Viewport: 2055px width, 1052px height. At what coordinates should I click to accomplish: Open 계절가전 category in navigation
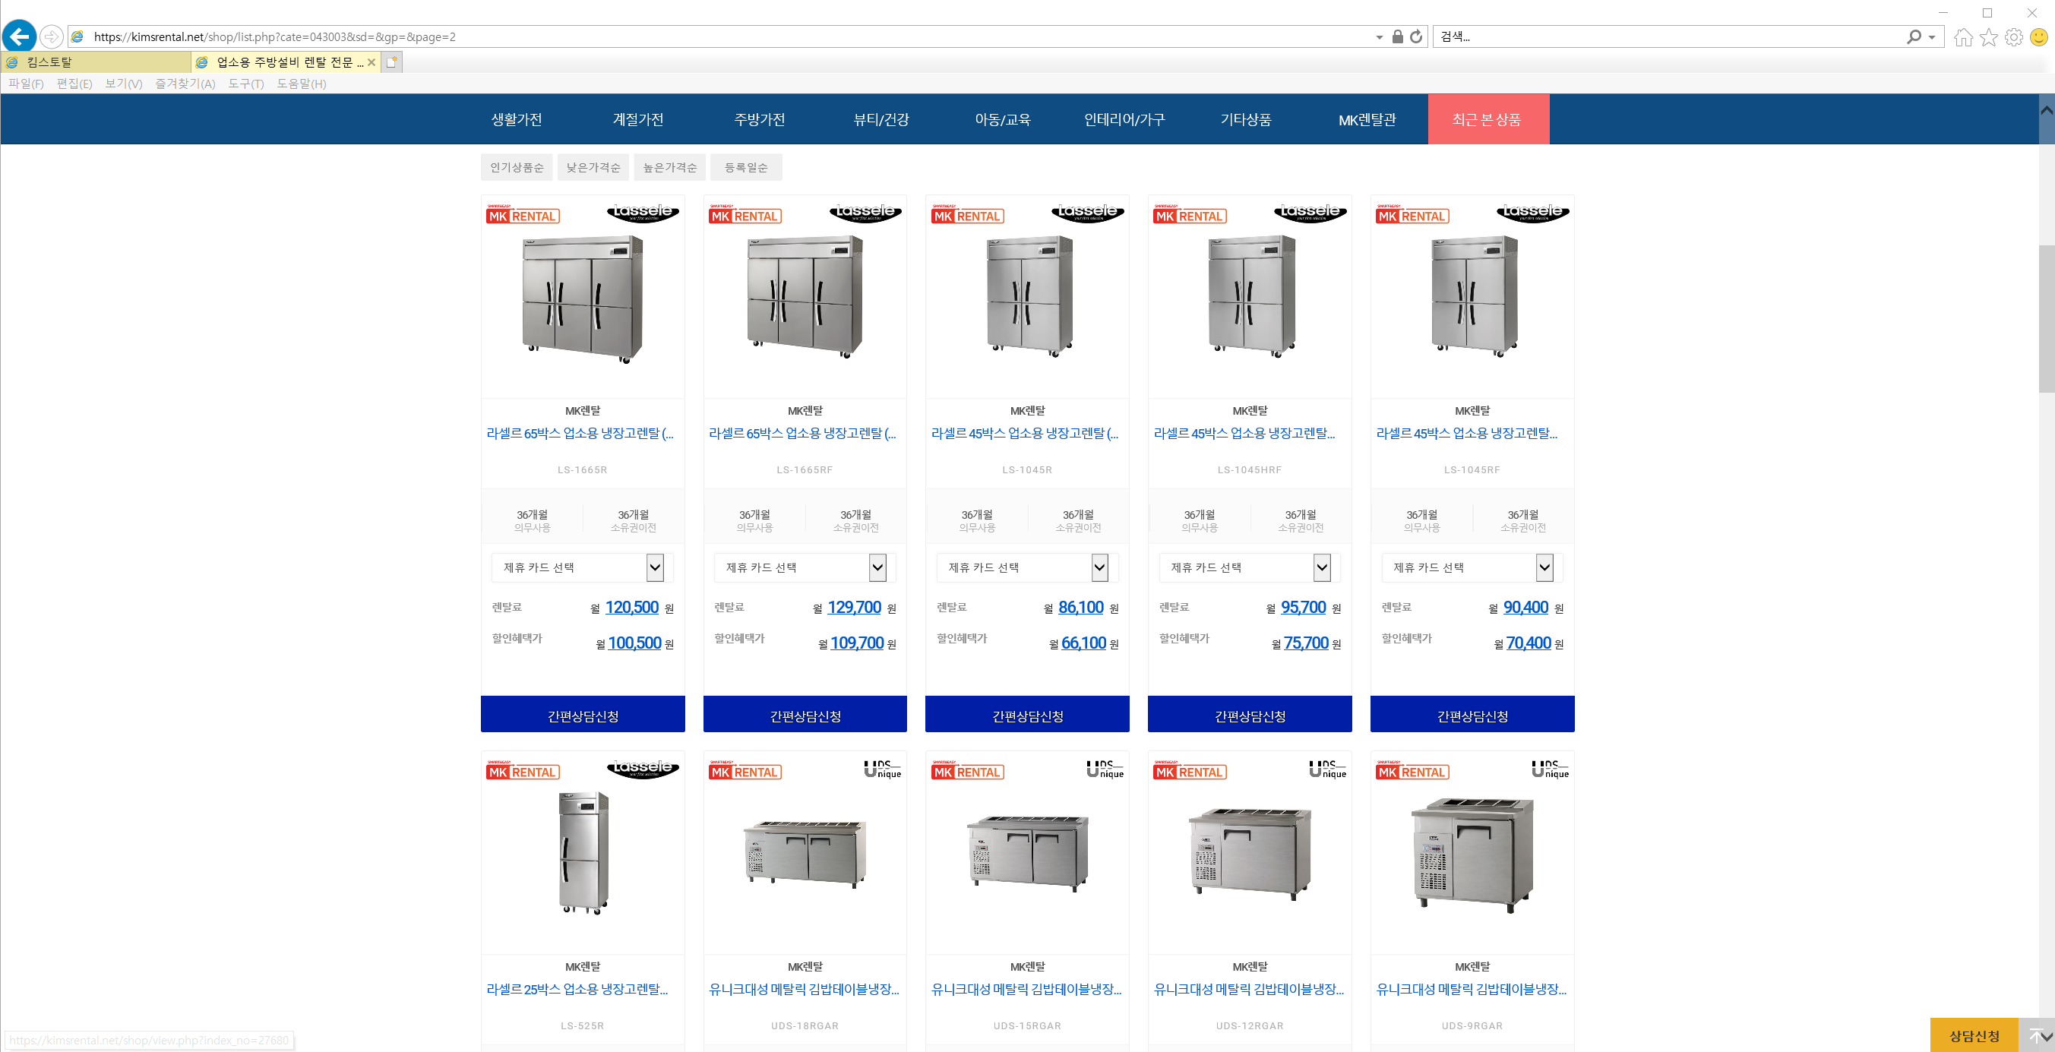[637, 120]
